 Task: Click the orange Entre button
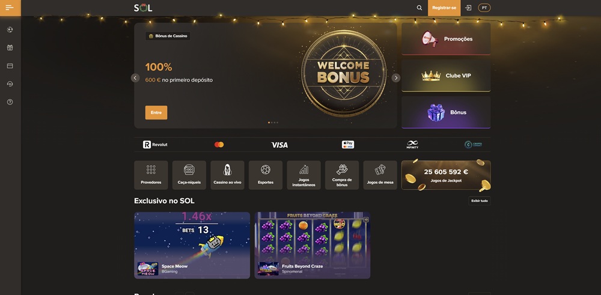(156, 112)
